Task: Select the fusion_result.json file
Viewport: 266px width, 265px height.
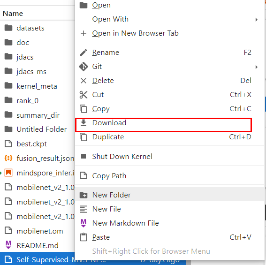Action: 46,158
